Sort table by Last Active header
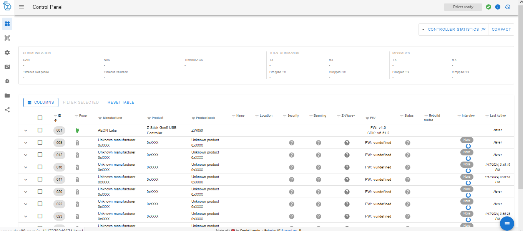This screenshot has width=523, height=231. (x=498, y=115)
